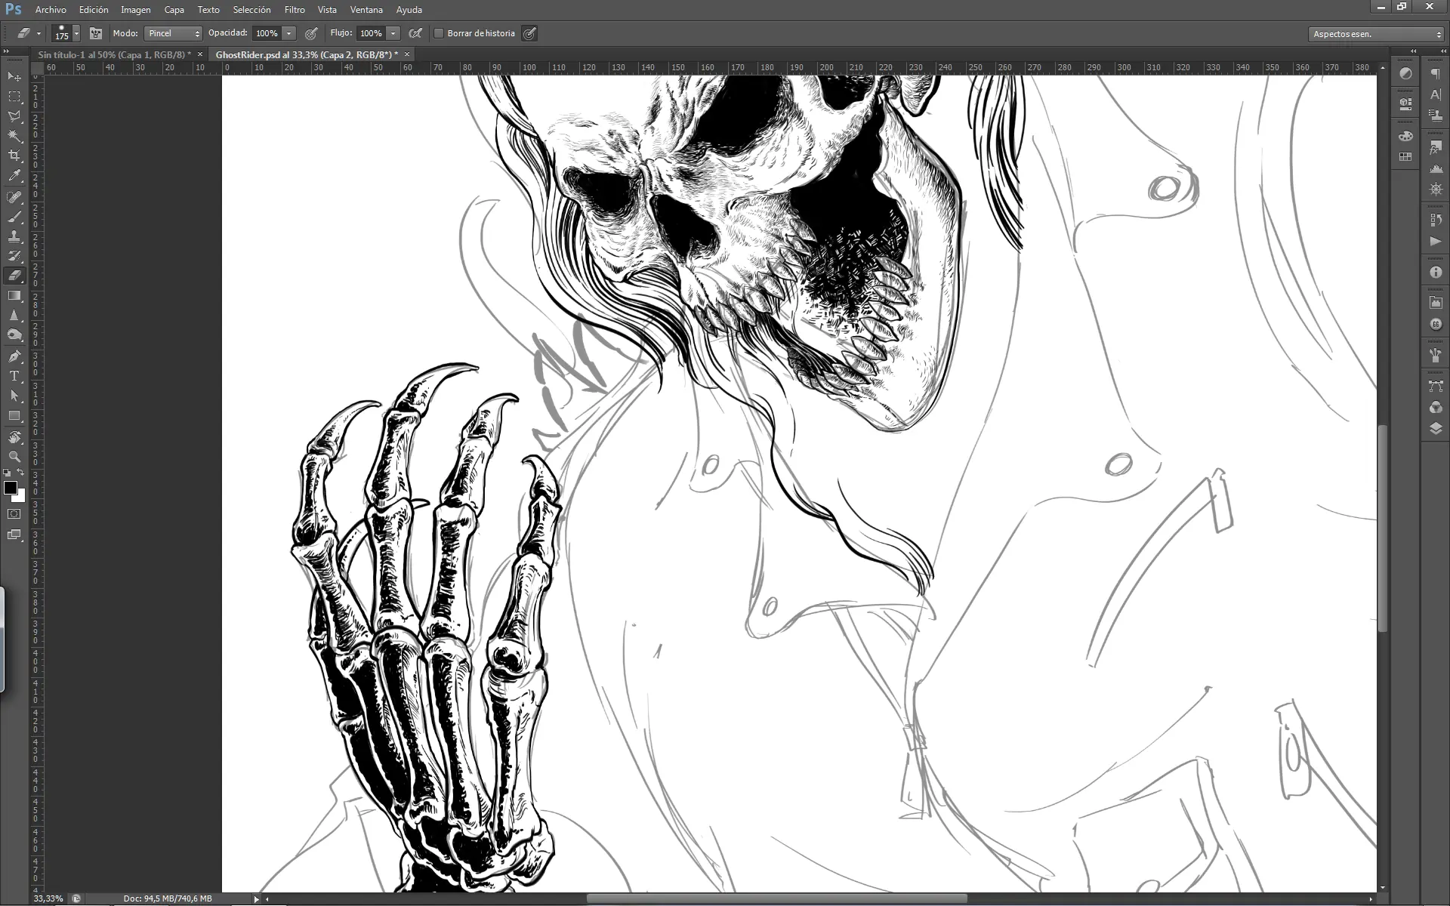
Task: Reset default foreground and background colors
Action: (7, 473)
